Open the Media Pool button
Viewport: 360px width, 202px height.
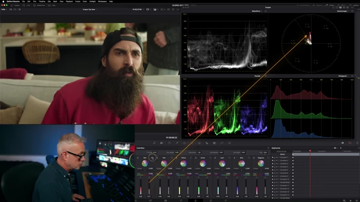pos(39,5)
